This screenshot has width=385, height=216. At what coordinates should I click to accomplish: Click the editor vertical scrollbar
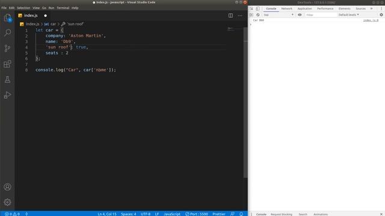pyautogui.click(x=245, y=103)
